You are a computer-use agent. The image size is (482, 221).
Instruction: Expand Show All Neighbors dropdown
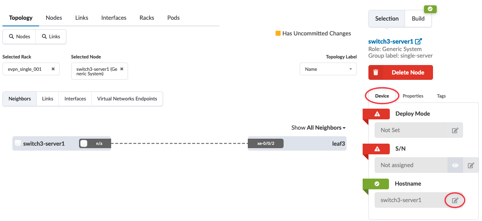318,128
